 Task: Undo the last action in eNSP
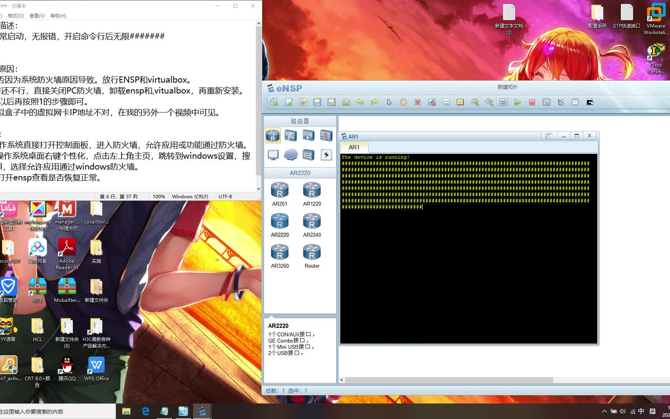pyautogui.click(x=360, y=102)
